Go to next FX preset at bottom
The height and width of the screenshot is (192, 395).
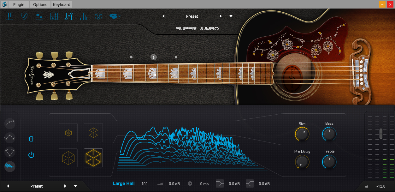click(x=65, y=186)
